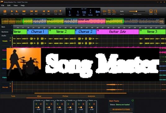Image resolution: width=166 pixels, height=113 pixels.
Task: Click the right green loop end marker in overview
Action: 123,21
